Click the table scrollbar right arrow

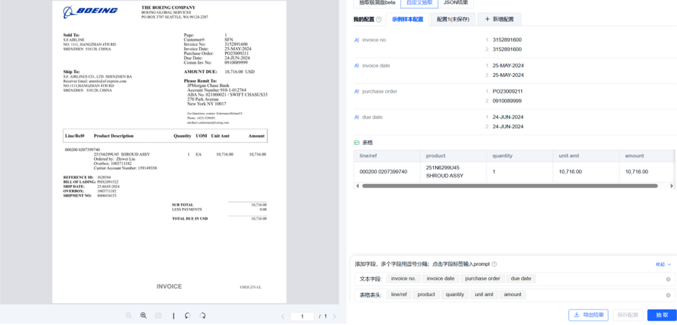click(x=671, y=186)
